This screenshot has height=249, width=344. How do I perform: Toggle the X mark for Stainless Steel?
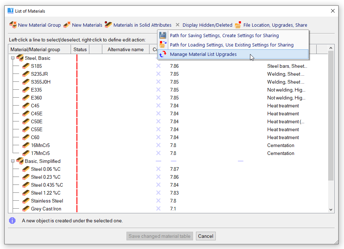(158, 201)
